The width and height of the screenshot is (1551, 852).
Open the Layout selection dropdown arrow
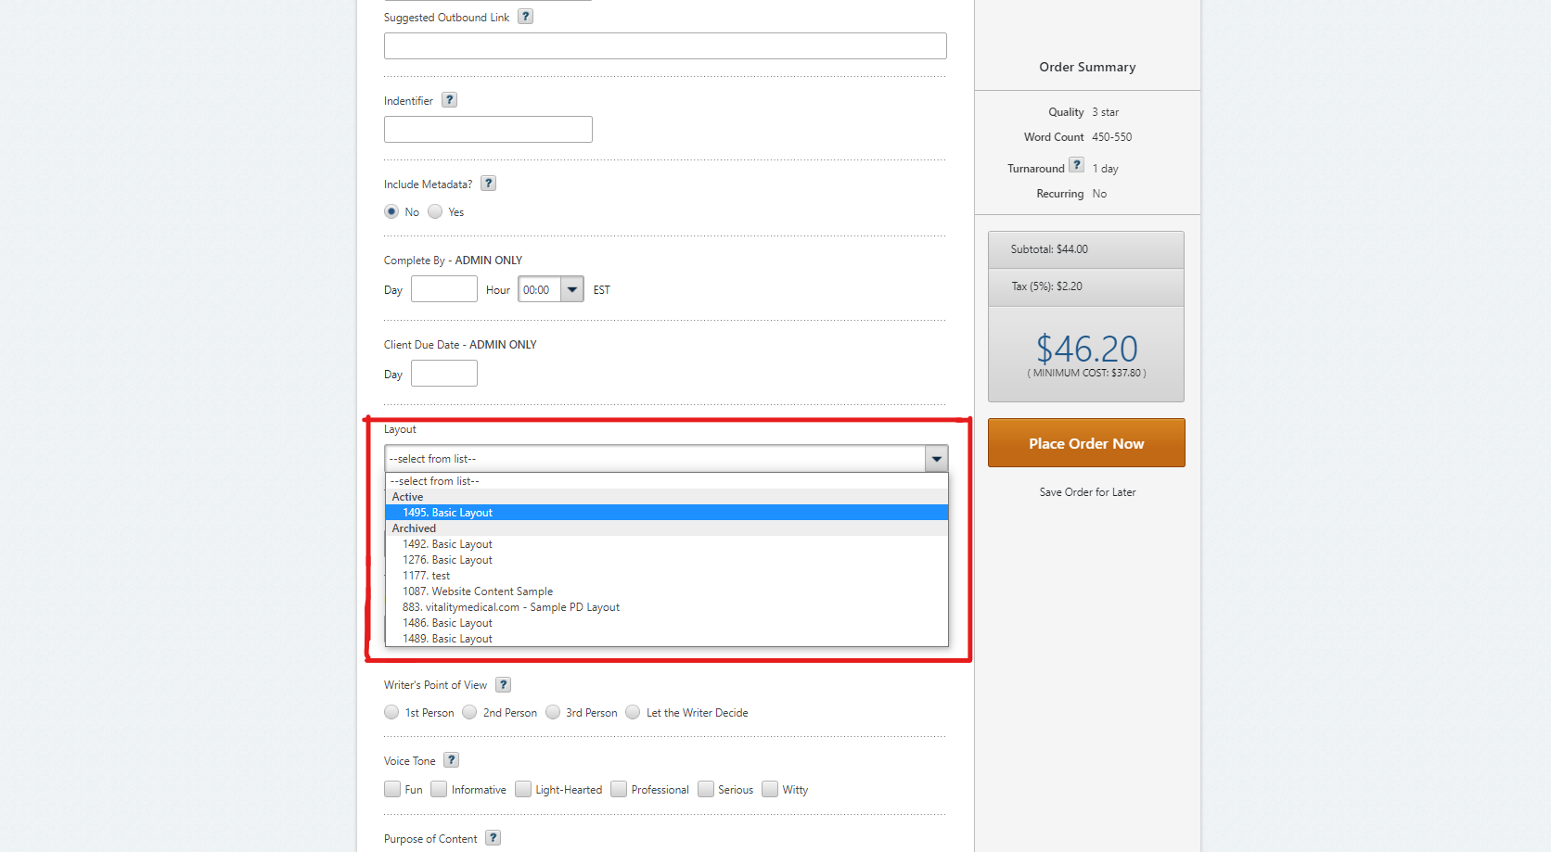pyautogui.click(x=936, y=458)
